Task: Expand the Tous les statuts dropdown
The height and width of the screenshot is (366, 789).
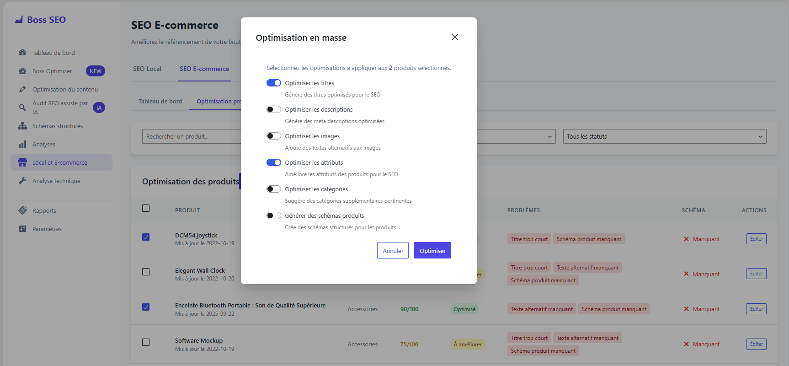Action: (x=664, y=136)
